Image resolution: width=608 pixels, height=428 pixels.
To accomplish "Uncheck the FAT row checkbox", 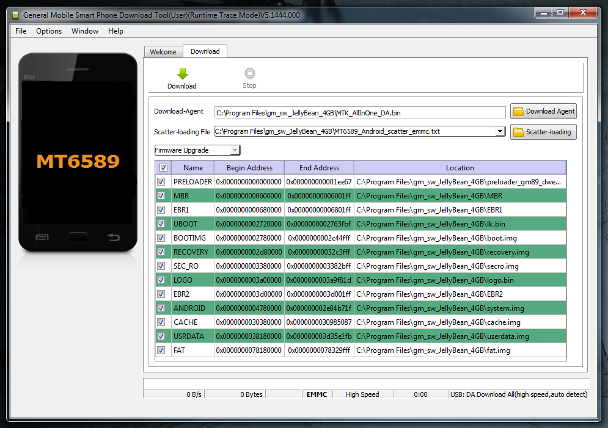I will click(x=161, y=350).
